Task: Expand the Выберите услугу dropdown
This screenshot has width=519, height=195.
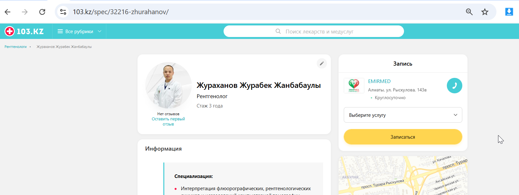Action: [x=403, y=115]
